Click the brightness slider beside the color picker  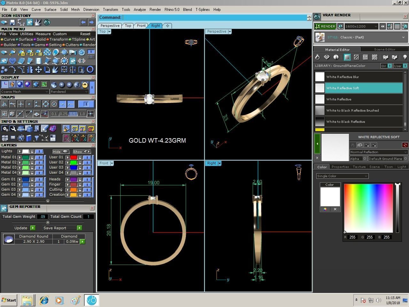[397, 208]
